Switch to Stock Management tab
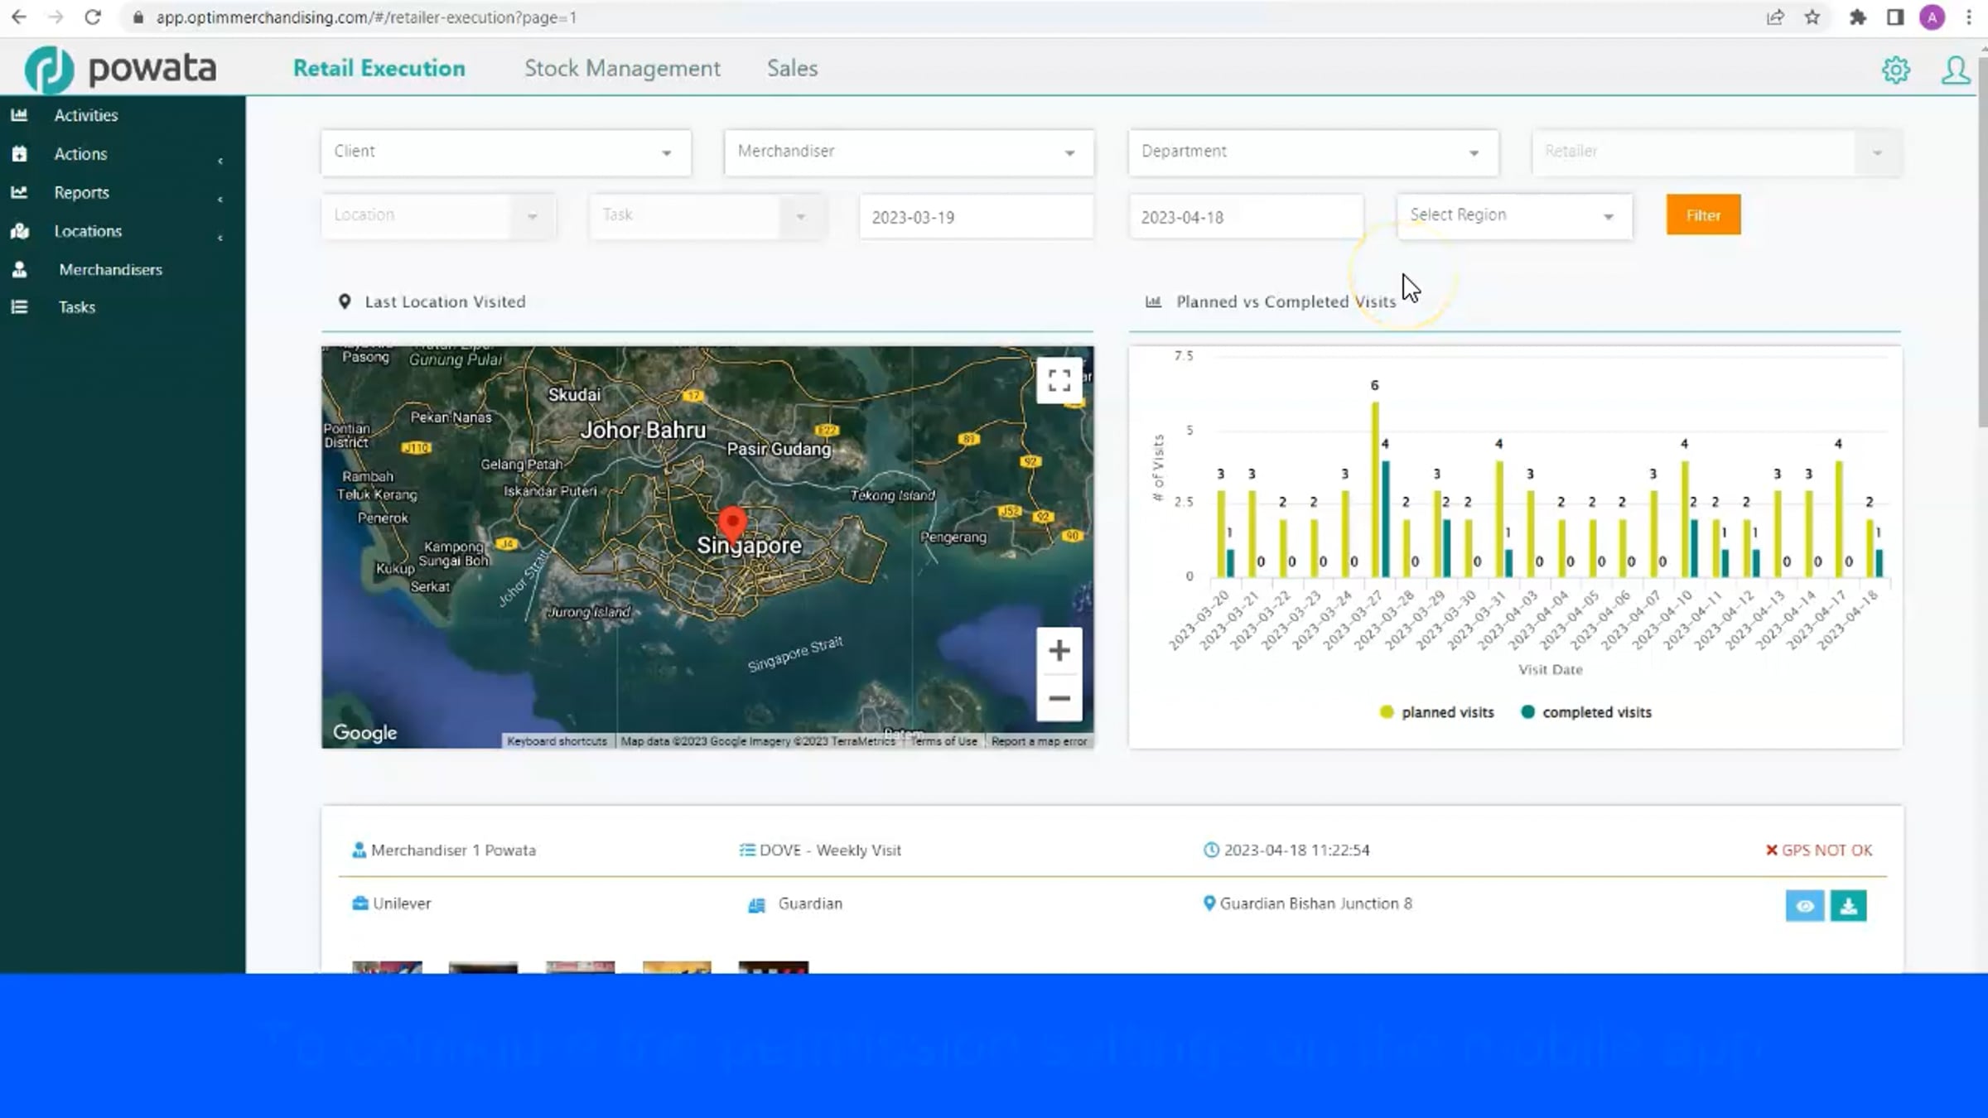This screenshot has width=1988, height=1118. tap(622, 69)
